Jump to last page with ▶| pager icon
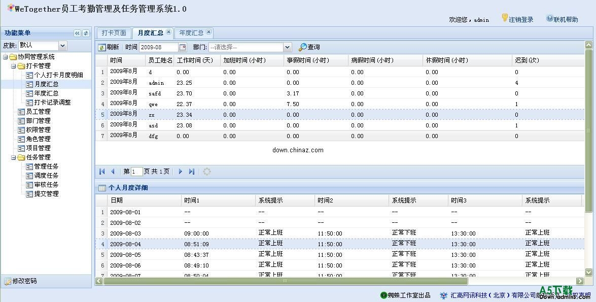 (x=192, y=172)
